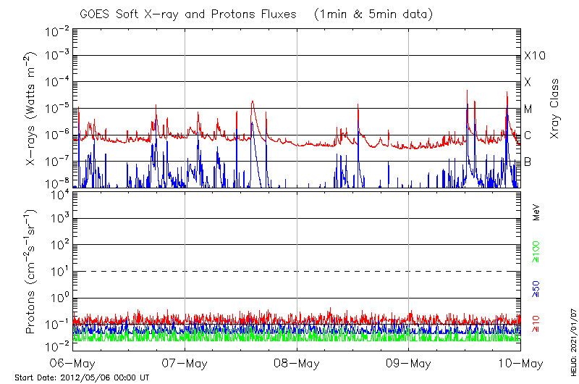Click the 08-May date label on the time axis
Image resolution: width=579 pixels, height=384 pixels.
click(297, 363)
